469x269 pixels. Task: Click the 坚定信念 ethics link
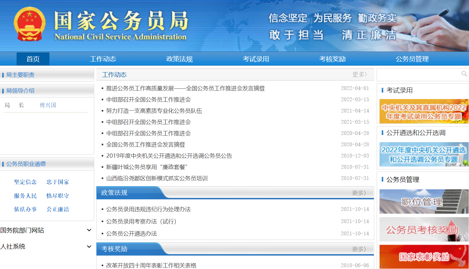point(25,182)
